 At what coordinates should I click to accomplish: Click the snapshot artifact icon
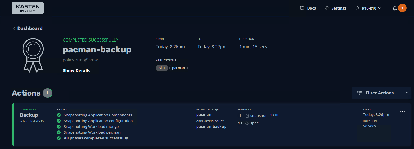click(247, 116)
